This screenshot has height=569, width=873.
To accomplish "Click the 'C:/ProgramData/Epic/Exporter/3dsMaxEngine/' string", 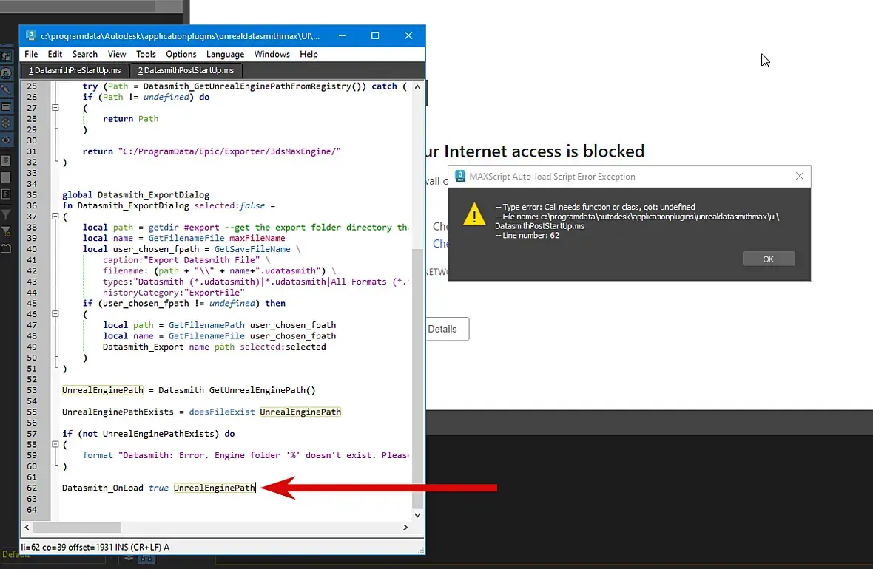I will pyautogui.click(x=229, y=151).
